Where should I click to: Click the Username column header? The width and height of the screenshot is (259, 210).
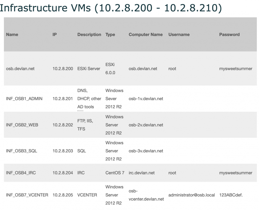(x=179, y=34)
